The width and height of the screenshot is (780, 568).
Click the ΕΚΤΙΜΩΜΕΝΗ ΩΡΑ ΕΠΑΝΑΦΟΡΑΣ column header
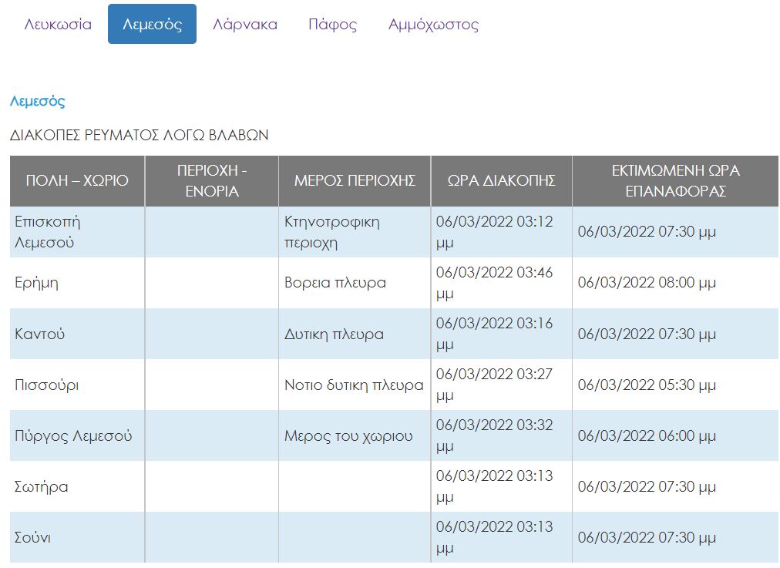(x=675, y=181)
